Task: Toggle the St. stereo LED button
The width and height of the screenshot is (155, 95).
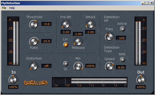Action: coord(66,64)
